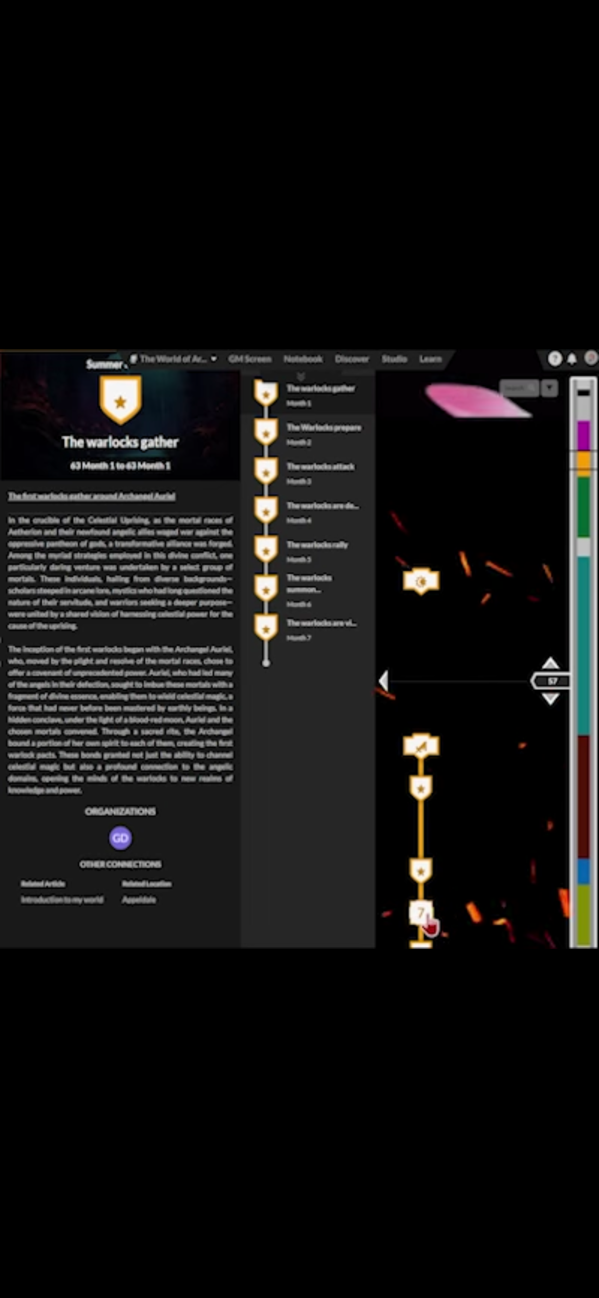The image size is (599, 1298).
Task: Open the dropdown arrow next to search box
Action: (549, 389)
